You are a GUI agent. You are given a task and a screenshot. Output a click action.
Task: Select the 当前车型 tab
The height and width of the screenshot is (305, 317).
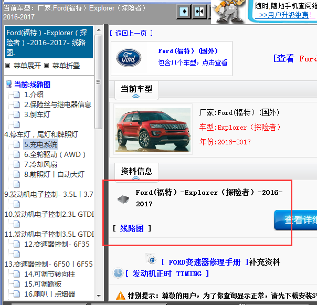[136, 90]
